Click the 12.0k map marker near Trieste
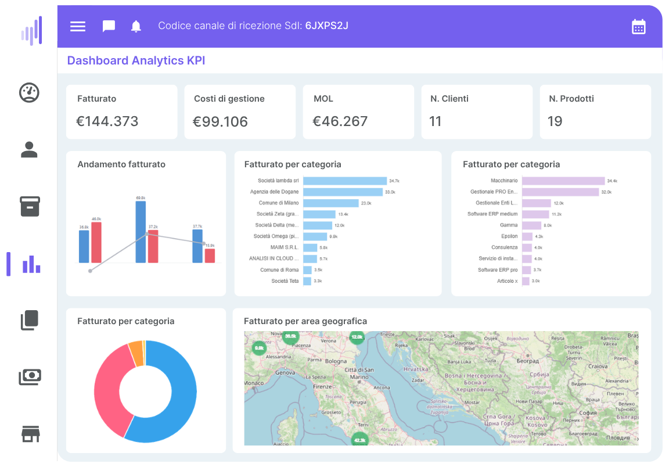This screenshot has width=669, height=467. (x=357, y=337)
